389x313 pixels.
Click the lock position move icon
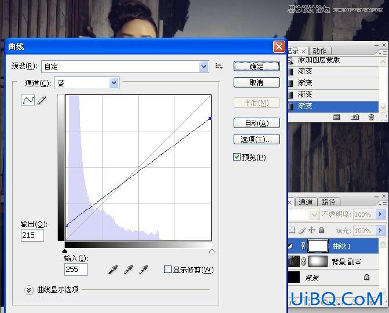point(311,230)
